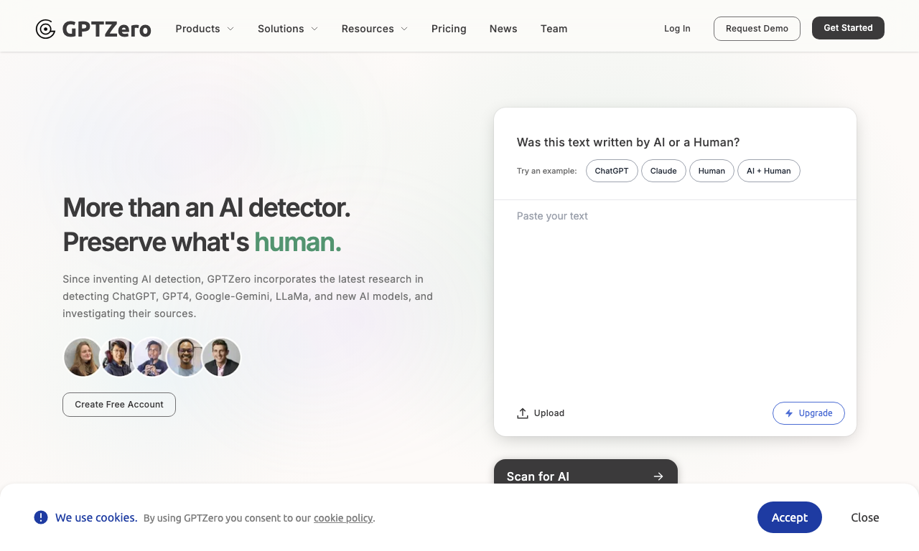Click the second avatar with glasses
Image resolution: width=919 pixels, height=551 pixels.
tap(118, 357)
